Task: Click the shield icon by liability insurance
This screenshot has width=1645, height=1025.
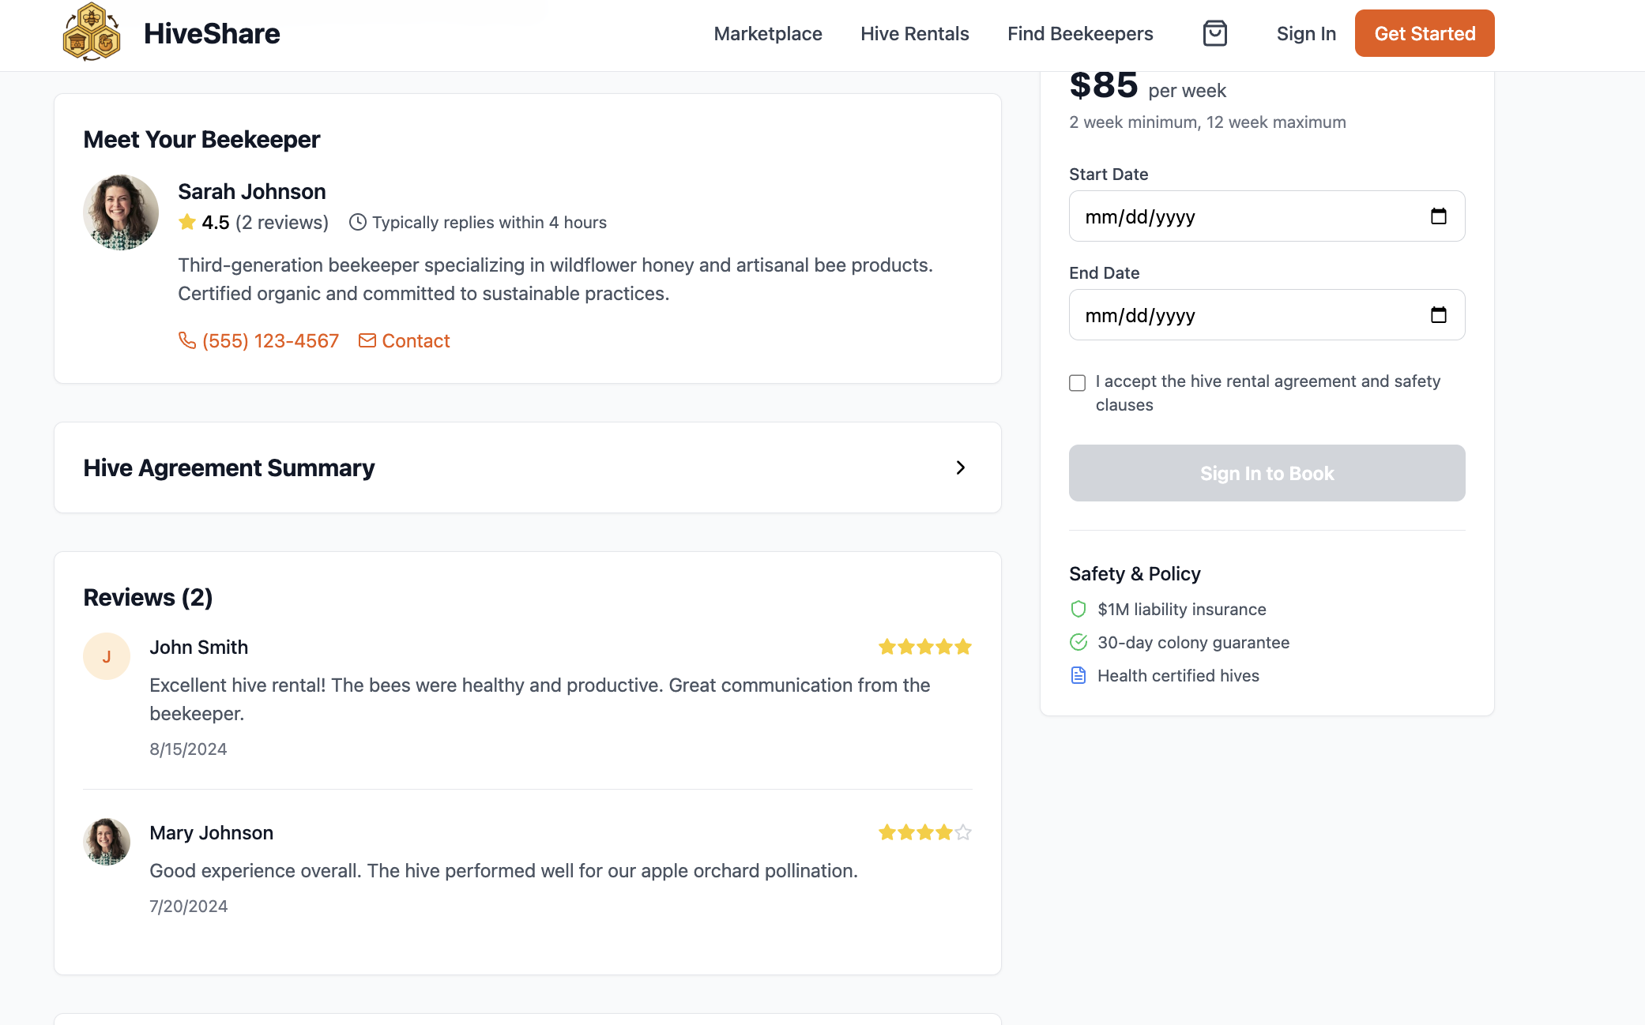Action: coord(1078,609)
